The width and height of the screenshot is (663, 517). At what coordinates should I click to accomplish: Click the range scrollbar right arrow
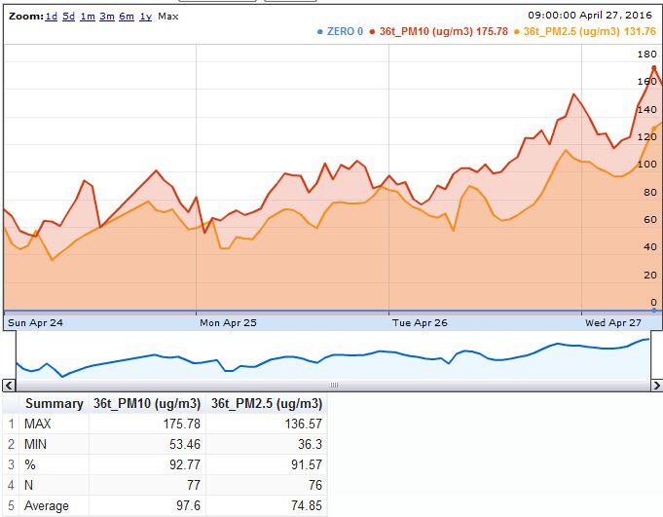[x=655, y=386]
